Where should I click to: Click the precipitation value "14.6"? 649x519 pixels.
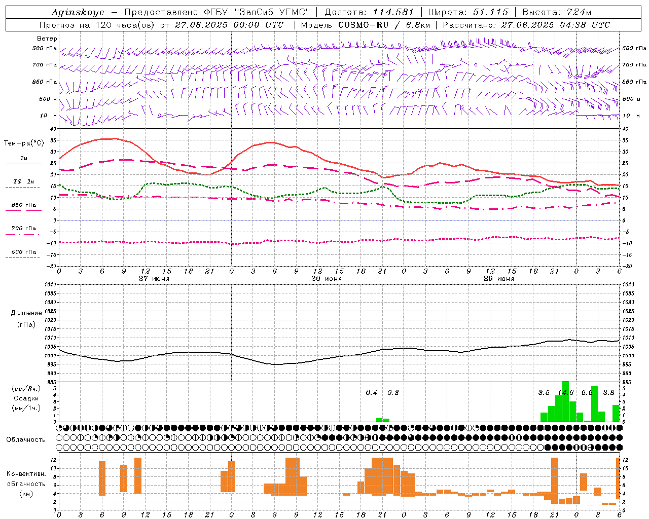[x=565, y=393]
